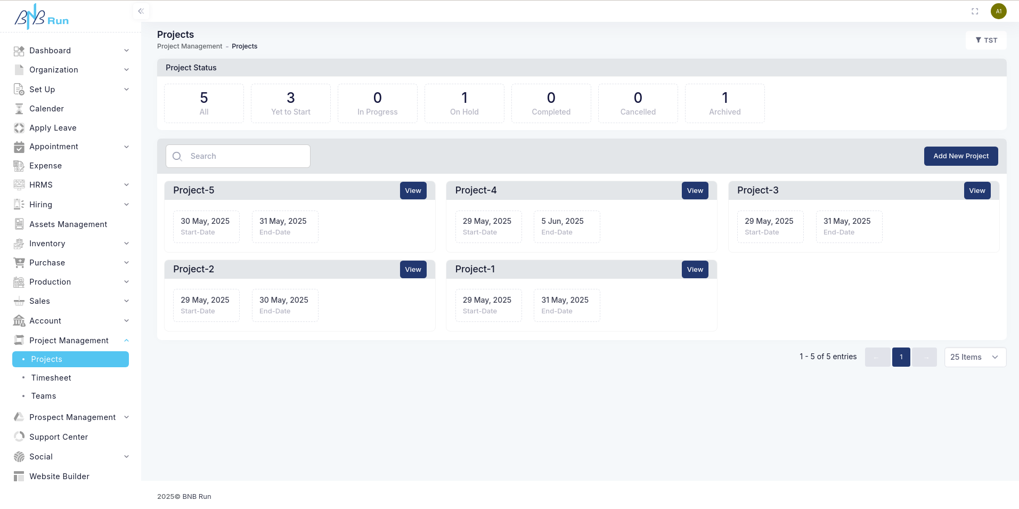Expand the HRMS submenu arrow
Viewport: 1019px width, 509px height.
126,185
